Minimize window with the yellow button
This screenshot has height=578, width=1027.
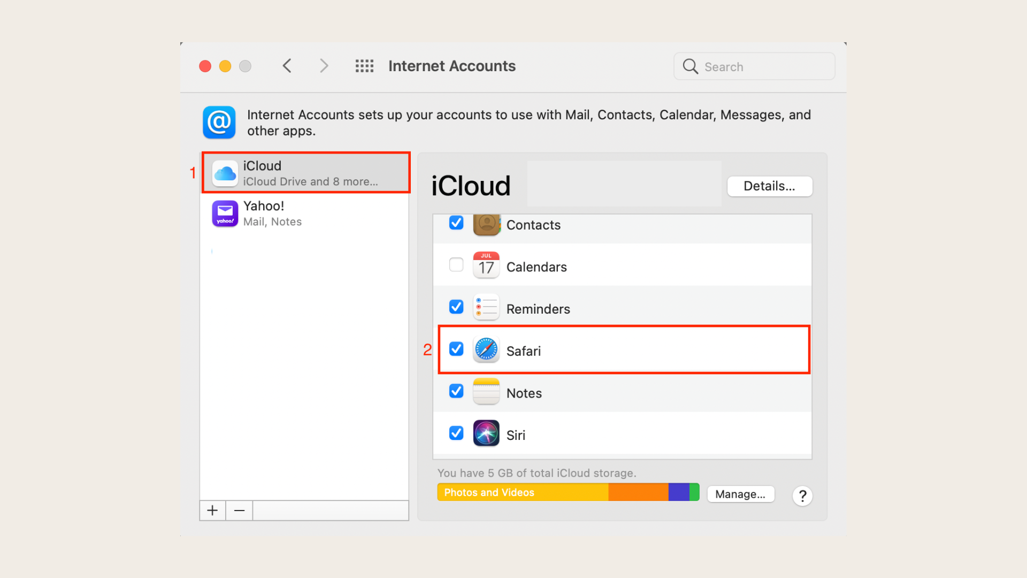point(225,66)
